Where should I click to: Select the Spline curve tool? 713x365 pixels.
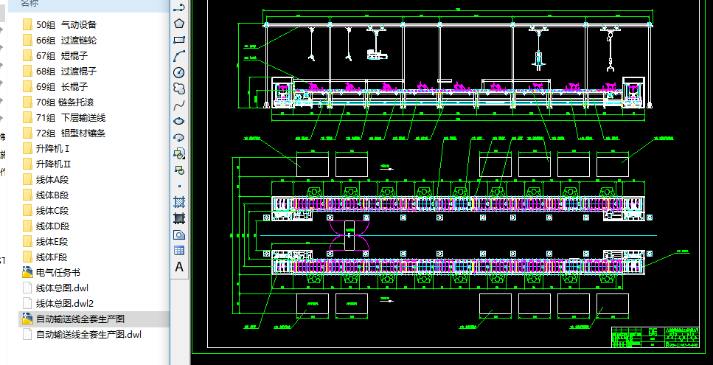tap(179, 105)
